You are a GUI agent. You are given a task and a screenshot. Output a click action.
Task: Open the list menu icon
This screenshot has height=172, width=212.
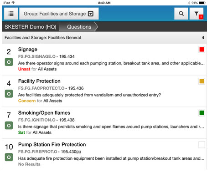(11, 14)
